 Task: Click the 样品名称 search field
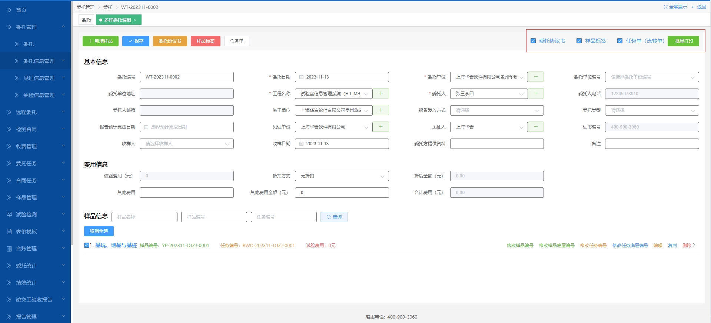coord(144,217)
